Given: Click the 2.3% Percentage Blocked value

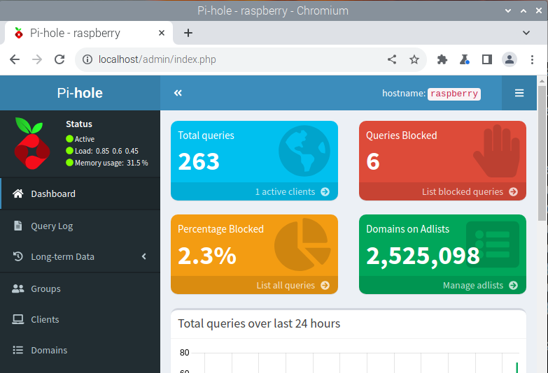Looking at the screenshot, I should point(207,256).
